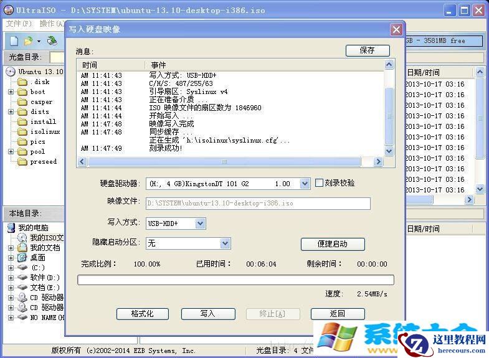Open dropdown arrow next to Open icon

coord(39,41)
